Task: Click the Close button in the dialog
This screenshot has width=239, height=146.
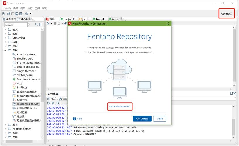Action: point(160,119)
